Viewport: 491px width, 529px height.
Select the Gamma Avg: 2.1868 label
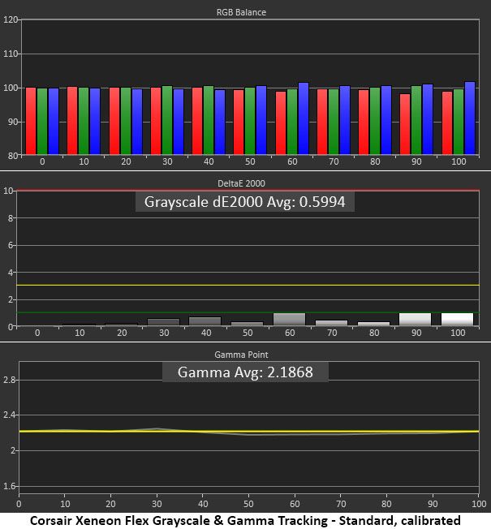coord(245,372)
